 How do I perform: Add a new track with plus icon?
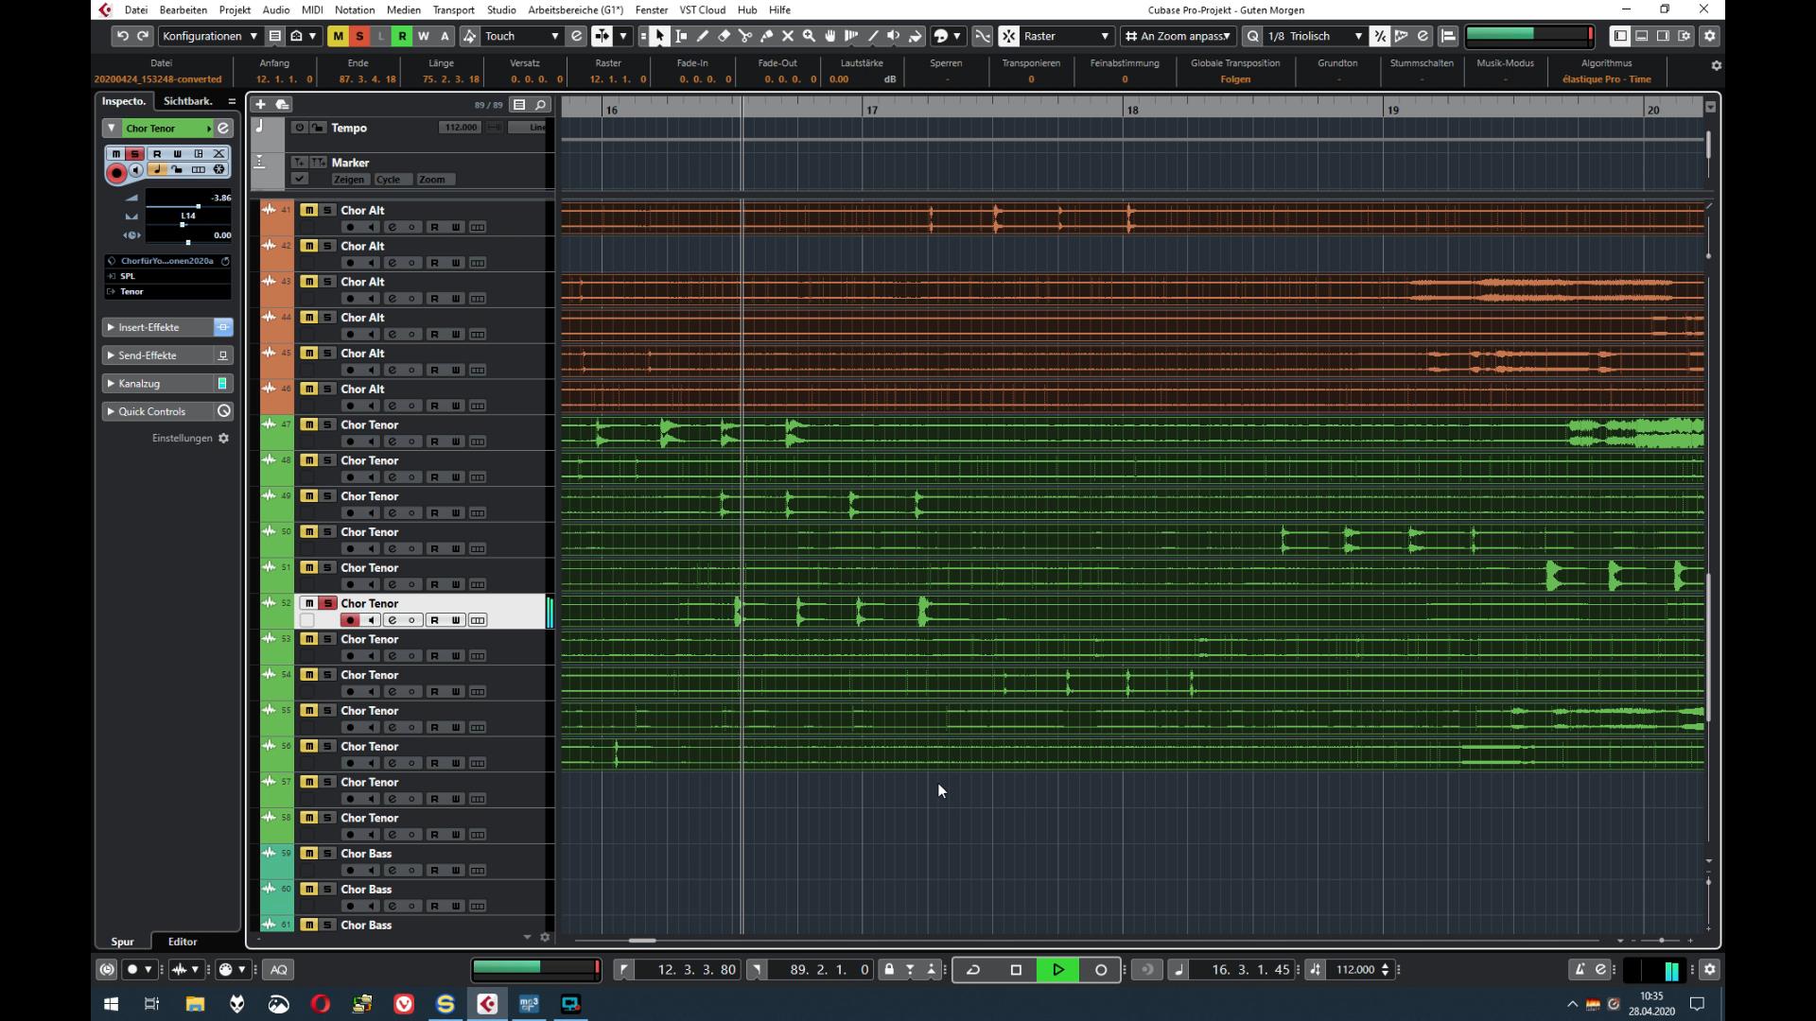point(261,104)
